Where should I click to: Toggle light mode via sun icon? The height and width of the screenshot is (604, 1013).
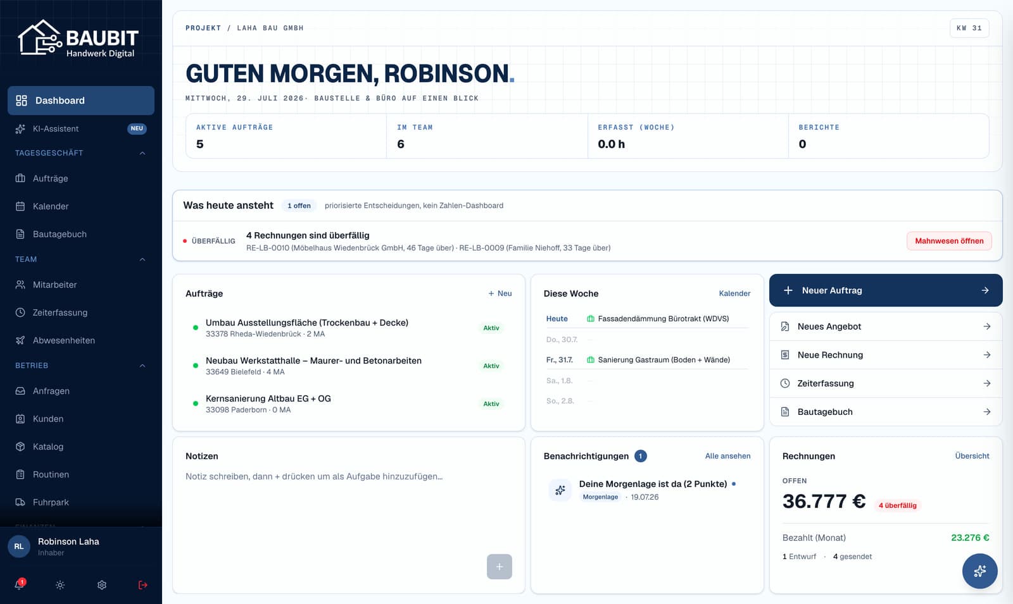point(60,585)
